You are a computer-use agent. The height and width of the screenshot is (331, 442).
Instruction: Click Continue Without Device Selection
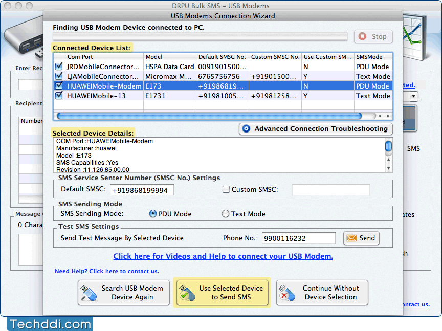point(322,293)
